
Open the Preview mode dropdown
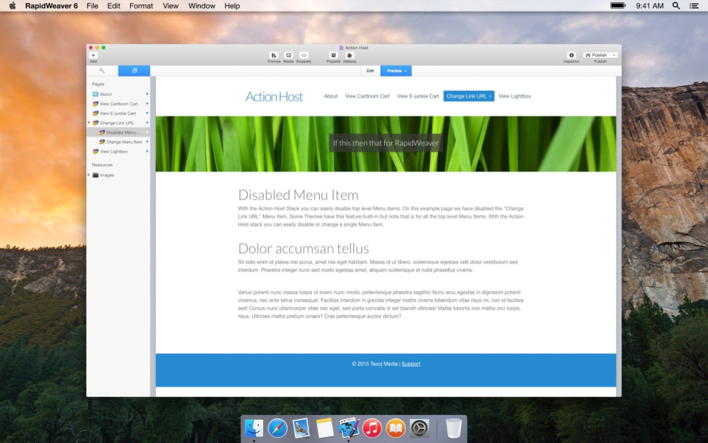(396, 71)
